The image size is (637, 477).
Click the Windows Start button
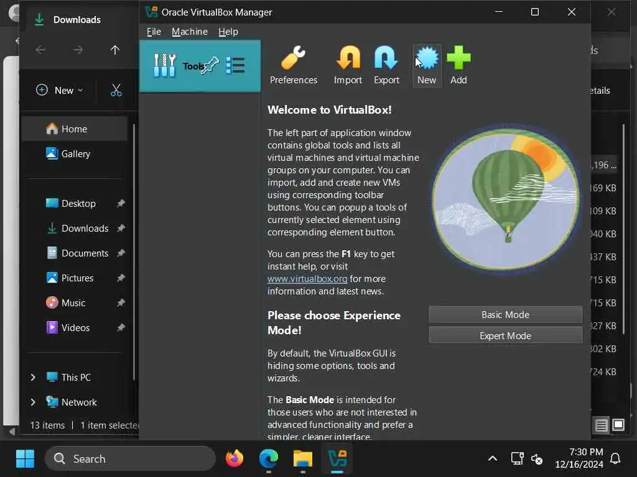pos(25,459)
